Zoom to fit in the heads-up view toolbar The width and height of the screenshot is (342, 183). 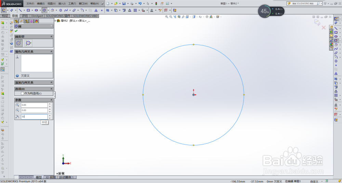point(167,17)
